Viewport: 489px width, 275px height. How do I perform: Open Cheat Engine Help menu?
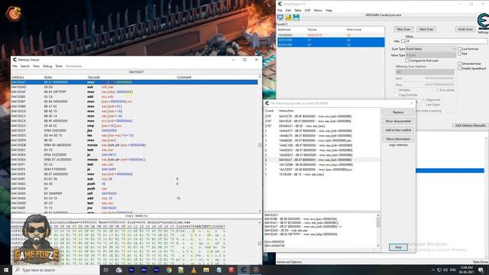click(x=329, y=10)
